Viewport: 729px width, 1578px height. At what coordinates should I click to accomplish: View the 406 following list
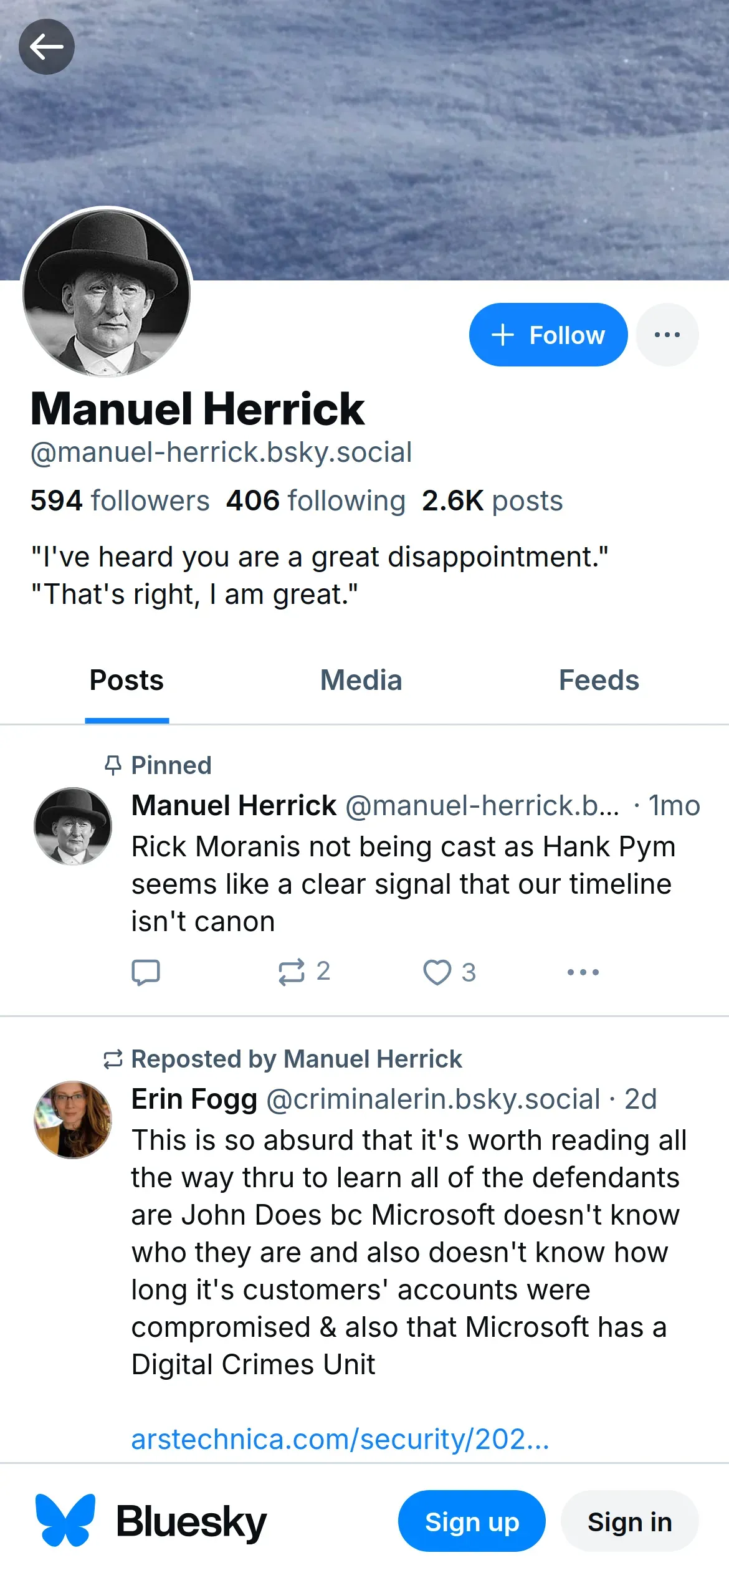click(x=315, y=501)
